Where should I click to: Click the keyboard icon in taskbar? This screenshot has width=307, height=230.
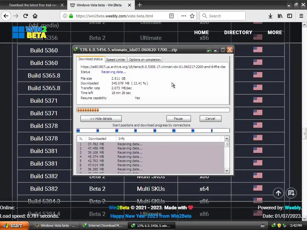263,226
